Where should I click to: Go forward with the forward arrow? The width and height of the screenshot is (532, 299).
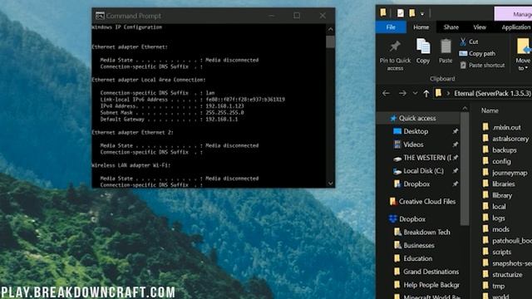click(402, 93)
